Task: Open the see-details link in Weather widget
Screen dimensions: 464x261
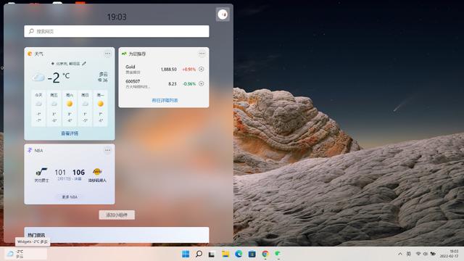Action: [70, 133]
